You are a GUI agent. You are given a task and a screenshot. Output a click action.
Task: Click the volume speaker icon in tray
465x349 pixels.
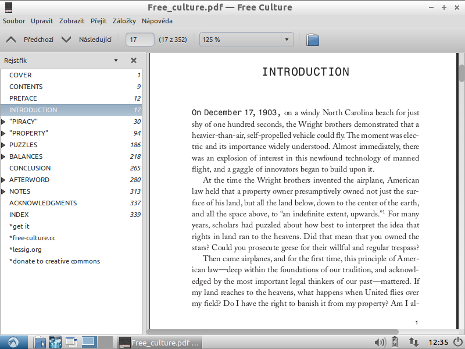click(380, 342)
